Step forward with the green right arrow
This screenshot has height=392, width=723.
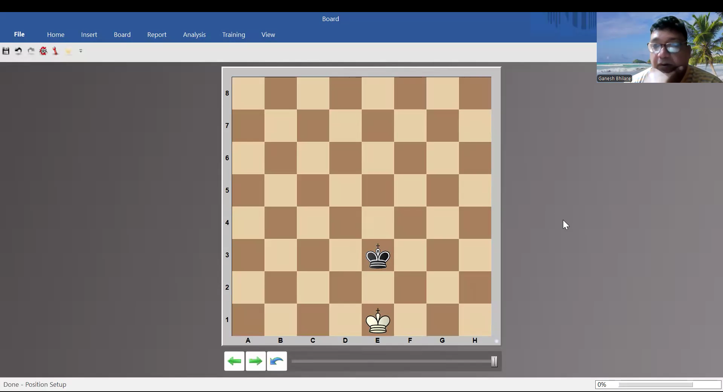tap(256, 361)
